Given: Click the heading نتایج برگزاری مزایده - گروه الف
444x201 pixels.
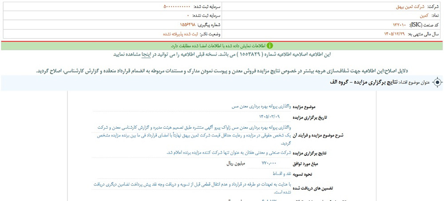Looking at the screenshot, I should [364, 83].
